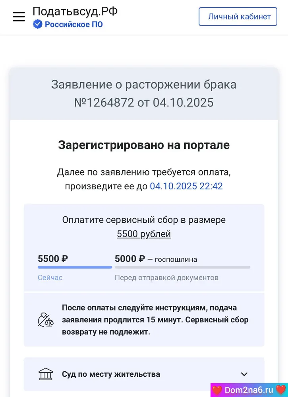Open "Личный кабинет"
This screenshot has width=288, height=397.
pyautogui.click(x=238, y=17)
